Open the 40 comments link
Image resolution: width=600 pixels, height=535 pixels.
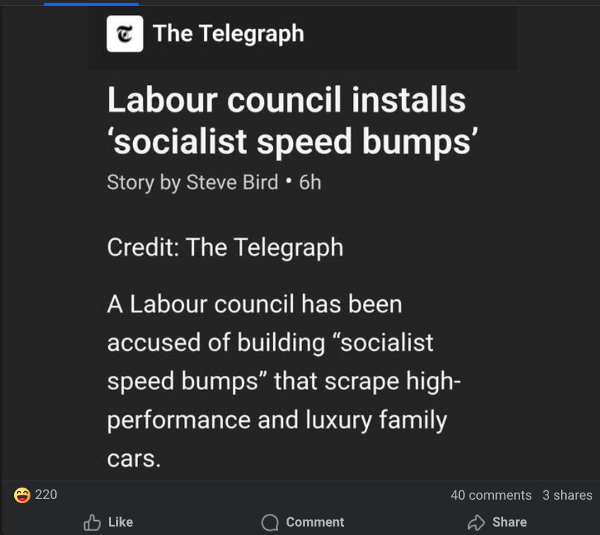[490, 495]
